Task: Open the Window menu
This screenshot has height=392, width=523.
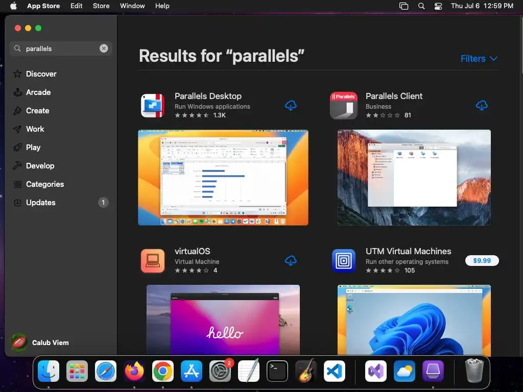Action: coord(132,6)
